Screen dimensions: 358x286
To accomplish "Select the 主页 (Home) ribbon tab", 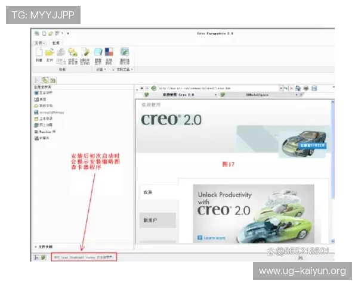I will click(56, 43).
